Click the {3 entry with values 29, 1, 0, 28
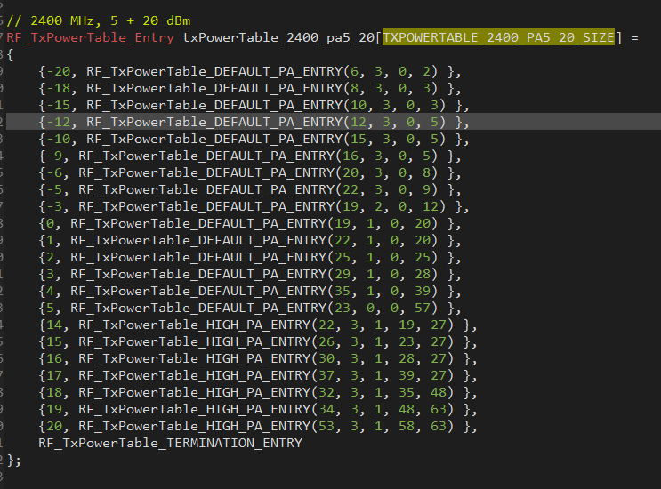Image resolution: width=661 pixels, height=489 pixels. click(x=250, y=274)
